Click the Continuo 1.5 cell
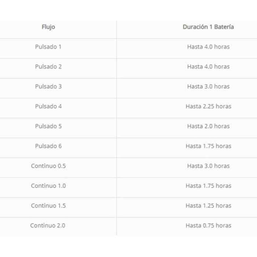This screenshot has width=257, height=257. tap(48, 206)
